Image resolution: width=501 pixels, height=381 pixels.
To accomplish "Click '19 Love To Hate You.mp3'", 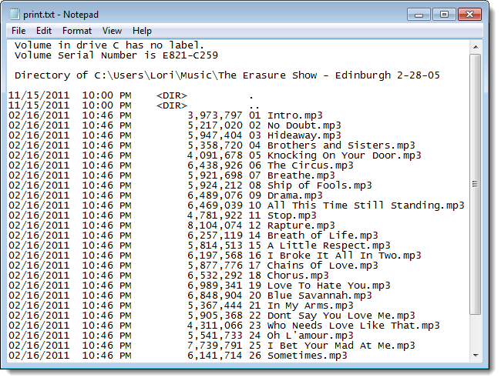I will coord(320,286).
